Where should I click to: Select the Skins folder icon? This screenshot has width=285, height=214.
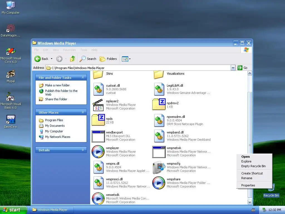(x=98, y=75)
